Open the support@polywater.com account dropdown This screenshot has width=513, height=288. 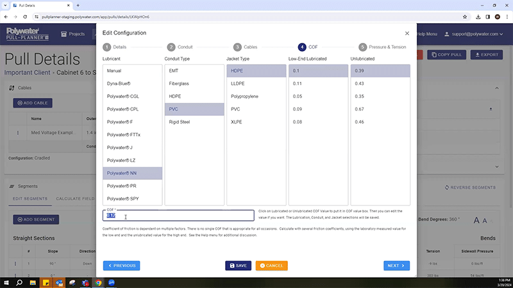pos(473,34)
